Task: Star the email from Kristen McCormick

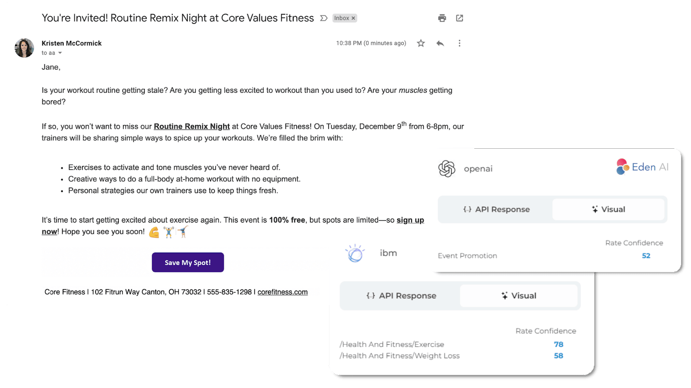Action: 421,43
